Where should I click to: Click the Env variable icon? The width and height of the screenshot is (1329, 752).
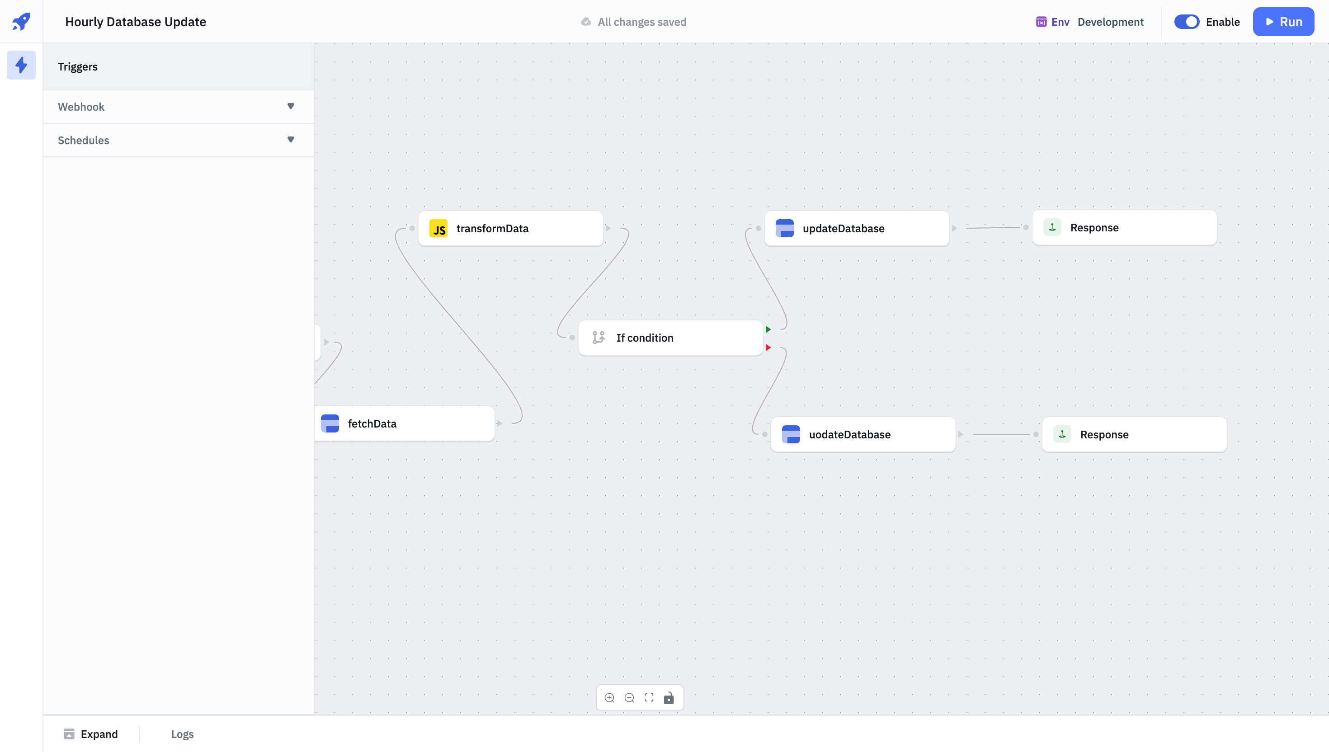(1041, 22)
